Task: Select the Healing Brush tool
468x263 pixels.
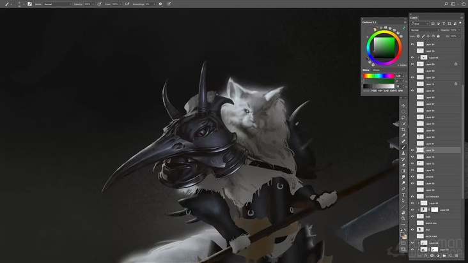Action: [403, 142]
